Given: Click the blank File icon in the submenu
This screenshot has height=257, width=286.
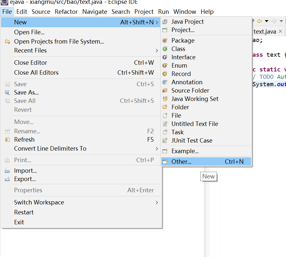Looking at the screenshot, I should tap(165, 115).
